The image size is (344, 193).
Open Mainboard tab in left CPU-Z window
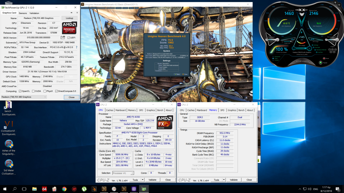coord(120,110)
